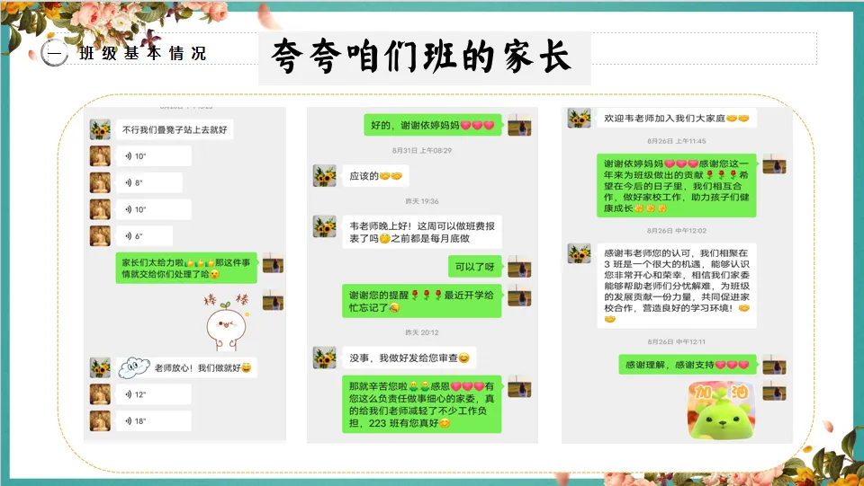Click the avatar beside the 8" voice message
Viewport: 864px width, 486px height.
[x=100, y=183]
